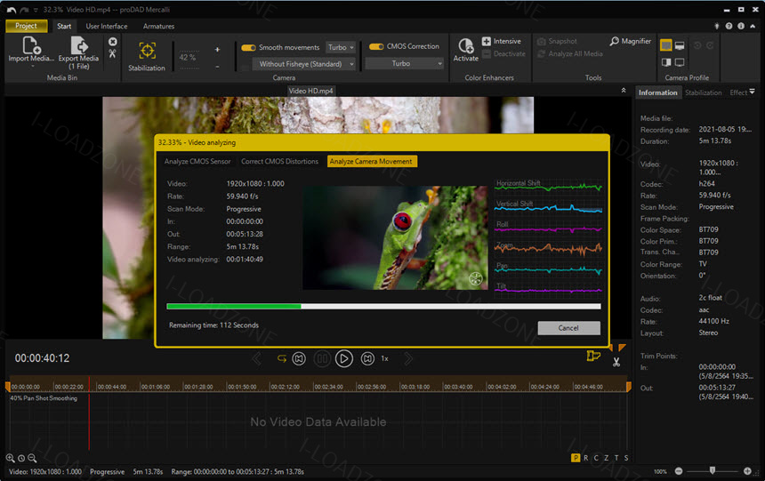Toggle the P pan channel indicator

point(576,458)
